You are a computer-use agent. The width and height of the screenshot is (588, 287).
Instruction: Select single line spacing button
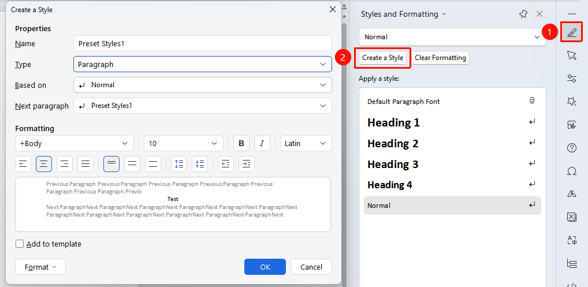pos(111,164)
